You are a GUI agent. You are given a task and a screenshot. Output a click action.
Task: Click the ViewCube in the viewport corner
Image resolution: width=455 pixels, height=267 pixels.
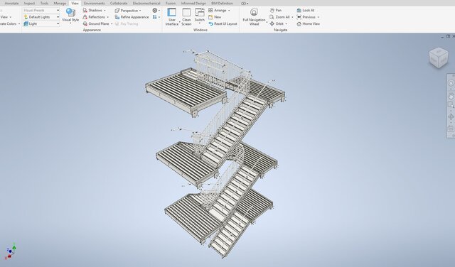pos(439,58)
